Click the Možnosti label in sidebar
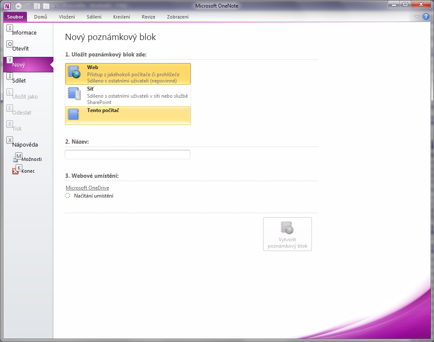The image size is (434, 342). (32, 159)
